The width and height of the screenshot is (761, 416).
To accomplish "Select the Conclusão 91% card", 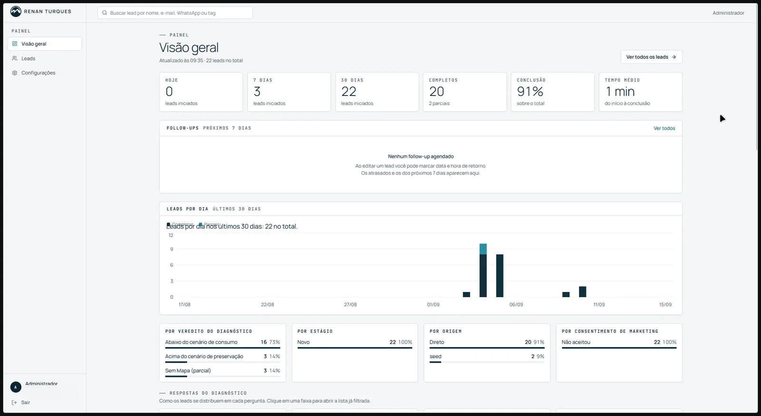I will (552, 92).
